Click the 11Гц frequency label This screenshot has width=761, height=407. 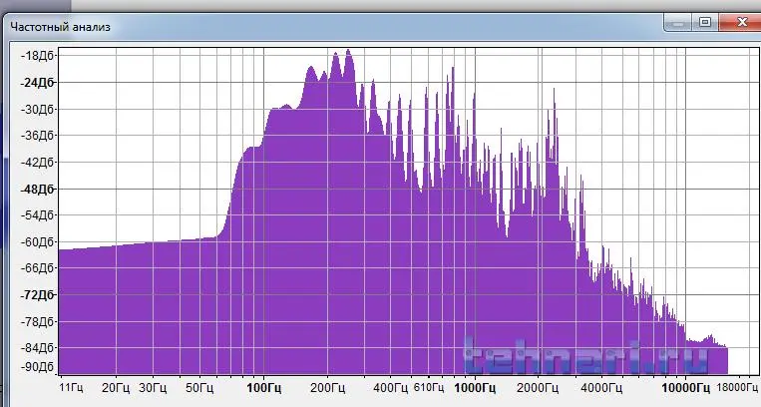[72, 388]
